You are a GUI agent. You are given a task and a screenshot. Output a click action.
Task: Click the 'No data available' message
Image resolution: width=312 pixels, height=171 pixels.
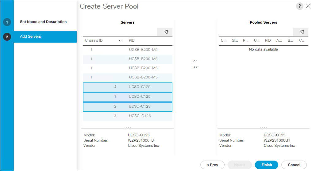click(x=264, y=49)
